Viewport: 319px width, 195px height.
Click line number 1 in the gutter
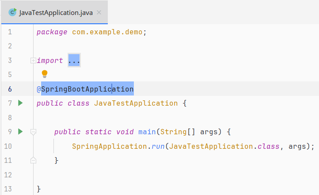(x=10, y=32)
